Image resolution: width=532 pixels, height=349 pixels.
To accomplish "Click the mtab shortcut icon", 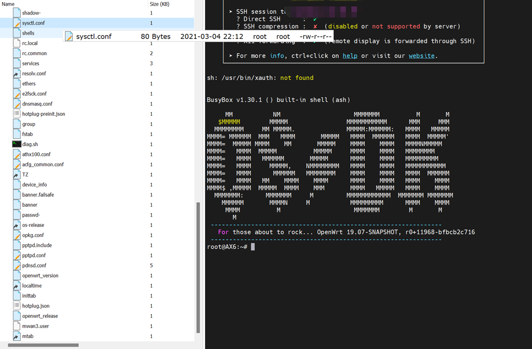I will pos(17,336).
